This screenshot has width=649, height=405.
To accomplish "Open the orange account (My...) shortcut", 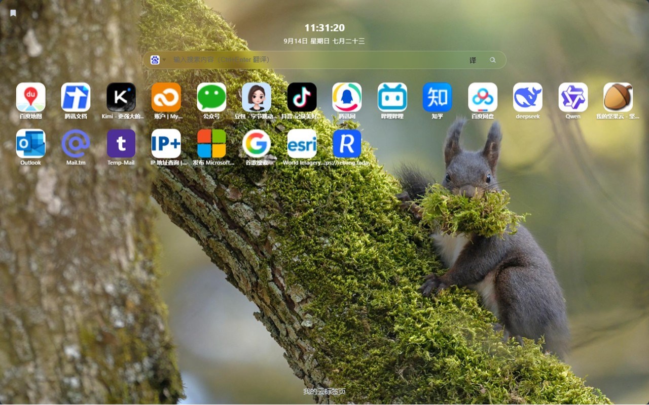I will click(166, 97).
